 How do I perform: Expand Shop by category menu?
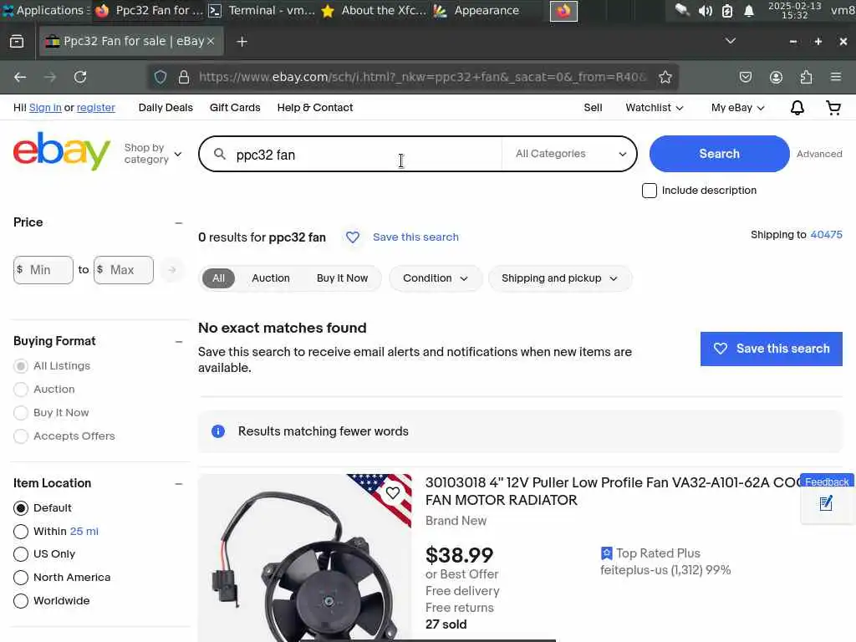tap(153, 154)
